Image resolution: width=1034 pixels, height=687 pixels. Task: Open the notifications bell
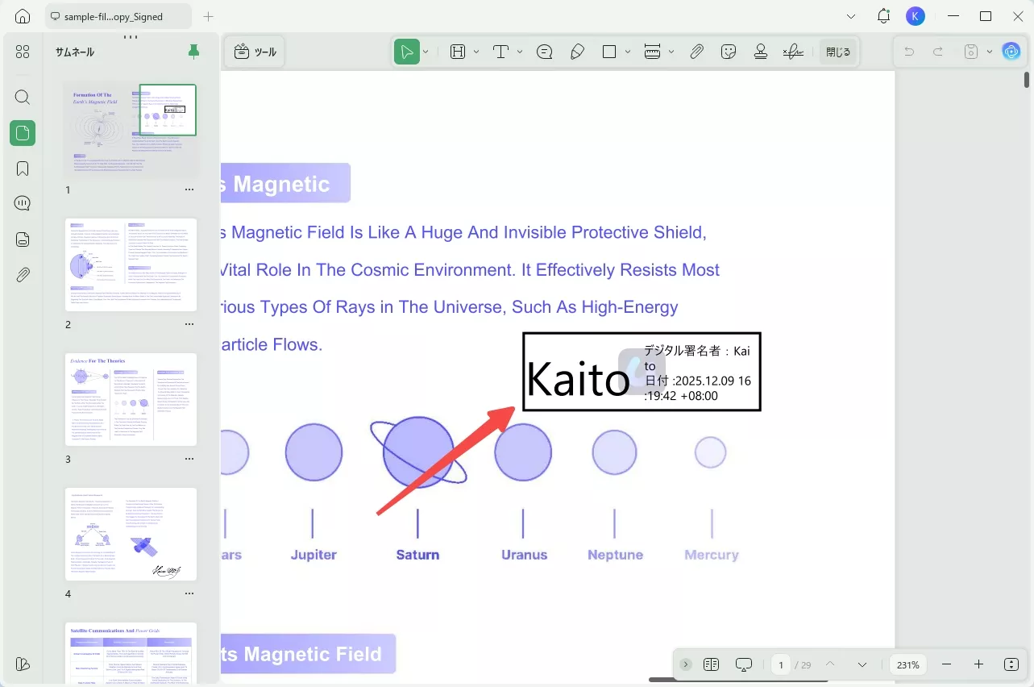coord(884,16)
